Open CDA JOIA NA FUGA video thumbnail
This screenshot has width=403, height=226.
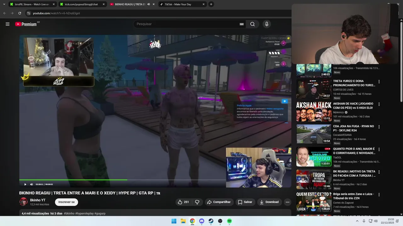tap(314, 134)
